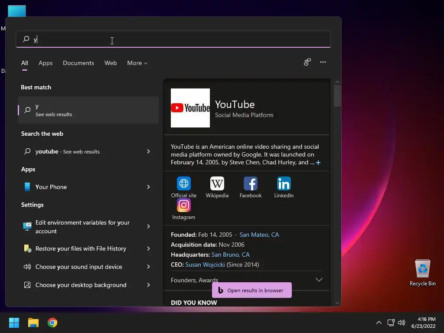Open YouTube's LinkedIn icon link
This screenshot has height=333, width=444.
[x=284, y=183]
